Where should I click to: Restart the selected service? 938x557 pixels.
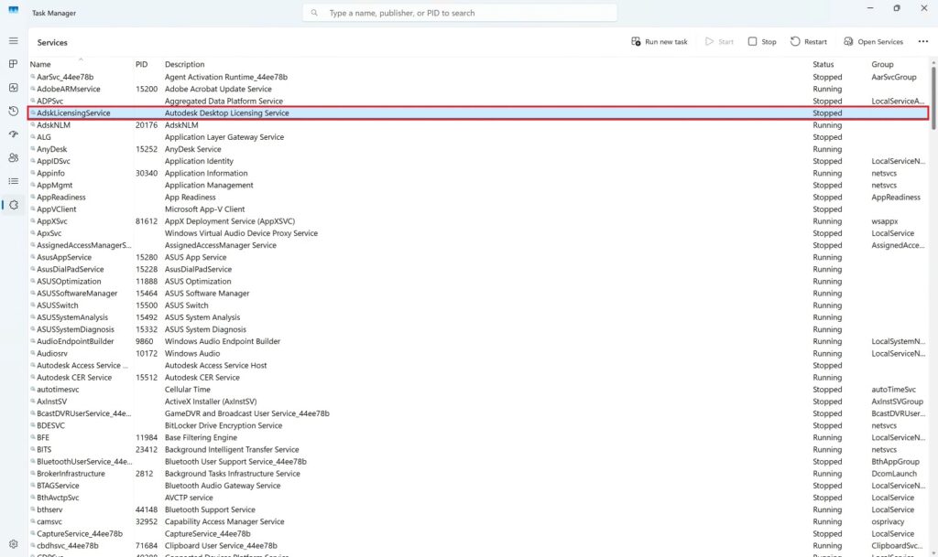(x=808, y=42)
